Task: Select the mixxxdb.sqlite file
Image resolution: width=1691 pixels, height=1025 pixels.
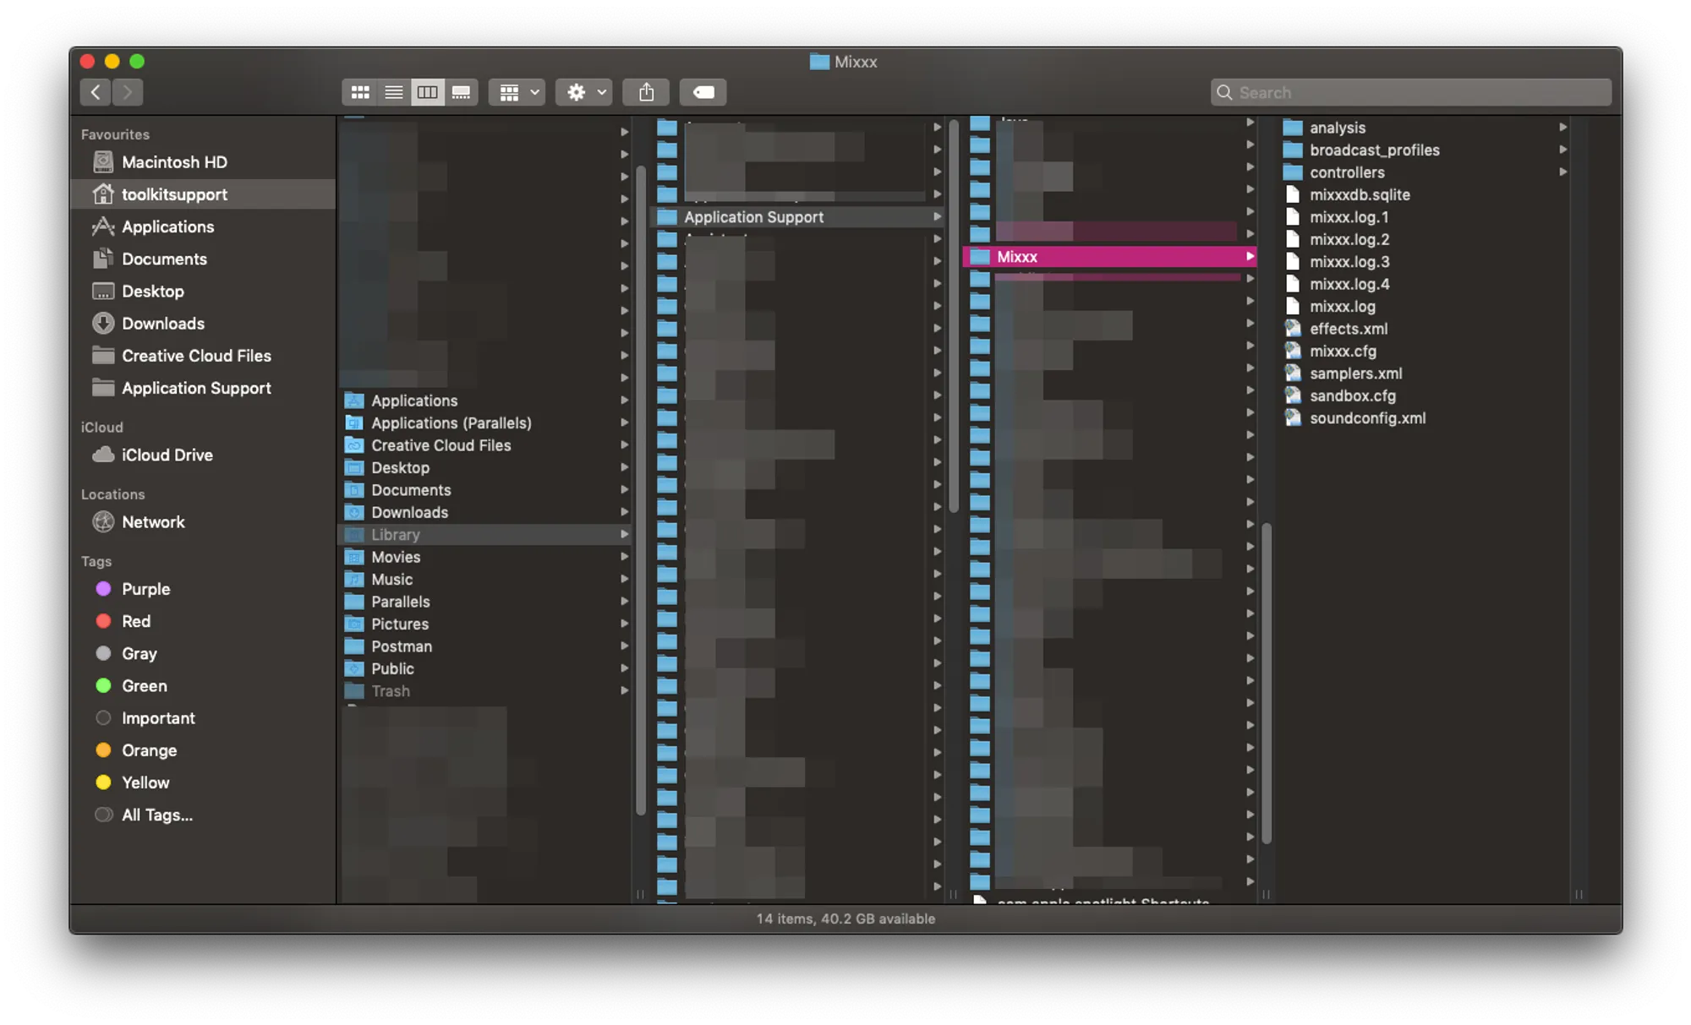Action: [1360, 194]
